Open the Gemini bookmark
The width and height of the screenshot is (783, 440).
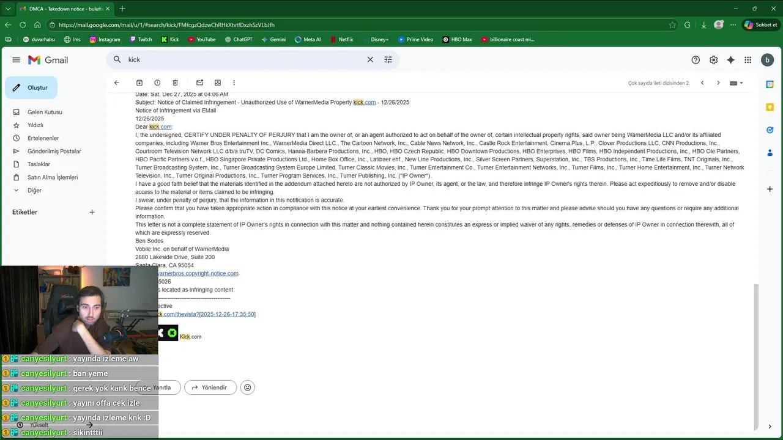pos(273,39)
